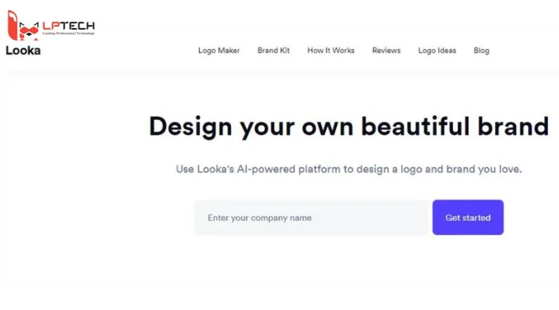The image size is (559, 310).
Task: Focus the company name input field
Action: pyautogui.click(x=311, y=218)
